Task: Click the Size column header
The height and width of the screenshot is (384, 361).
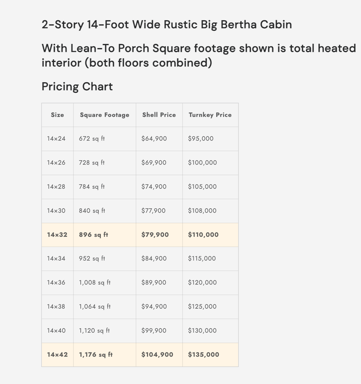Action: 57,115
